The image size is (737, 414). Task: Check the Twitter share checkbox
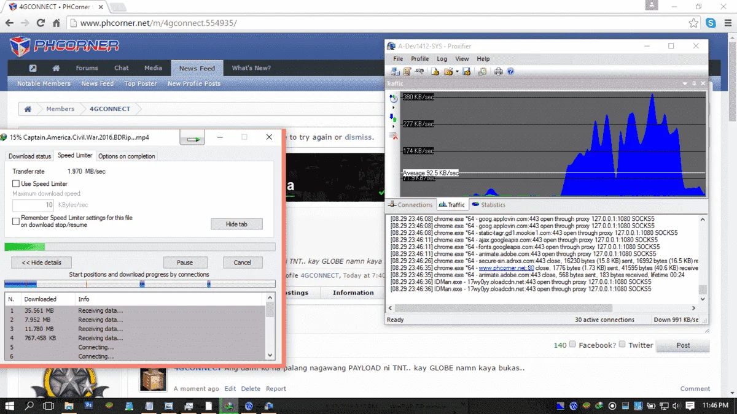(x=622, y=345)
